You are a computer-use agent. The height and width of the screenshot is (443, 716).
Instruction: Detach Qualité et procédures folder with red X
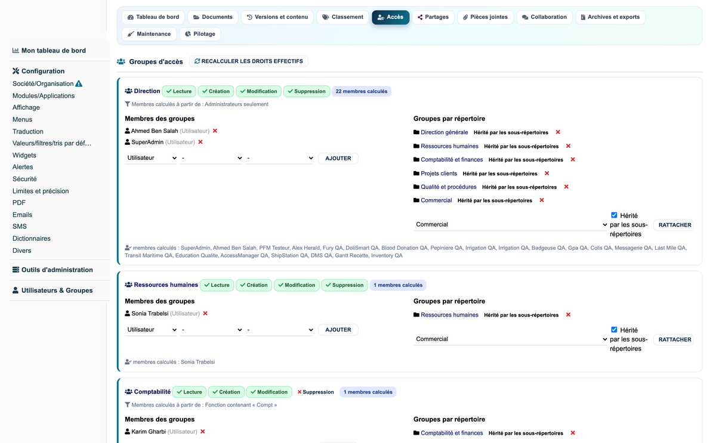pos(566,187)
